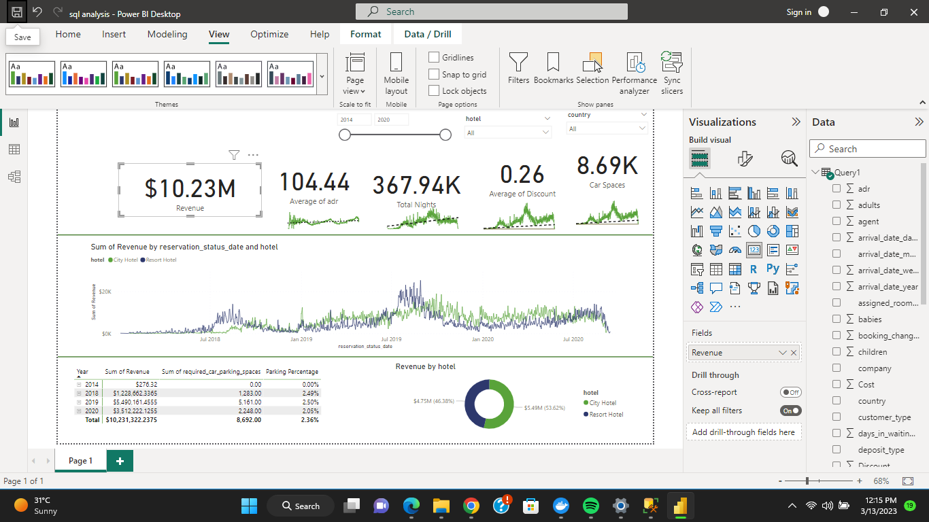Screen dimensions: 929x522
Task: Choose the R script visual icon
Action: tap(754, 268)
